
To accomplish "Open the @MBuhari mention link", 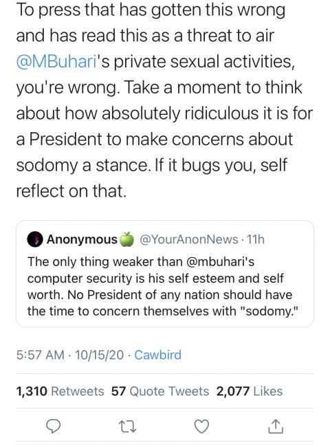I will [x=56, y=62].
